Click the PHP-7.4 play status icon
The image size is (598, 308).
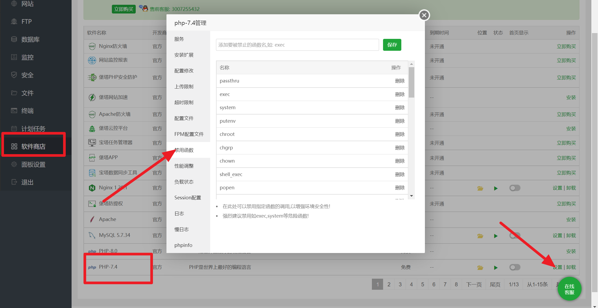pyautogui.click(x=496, y=268)
